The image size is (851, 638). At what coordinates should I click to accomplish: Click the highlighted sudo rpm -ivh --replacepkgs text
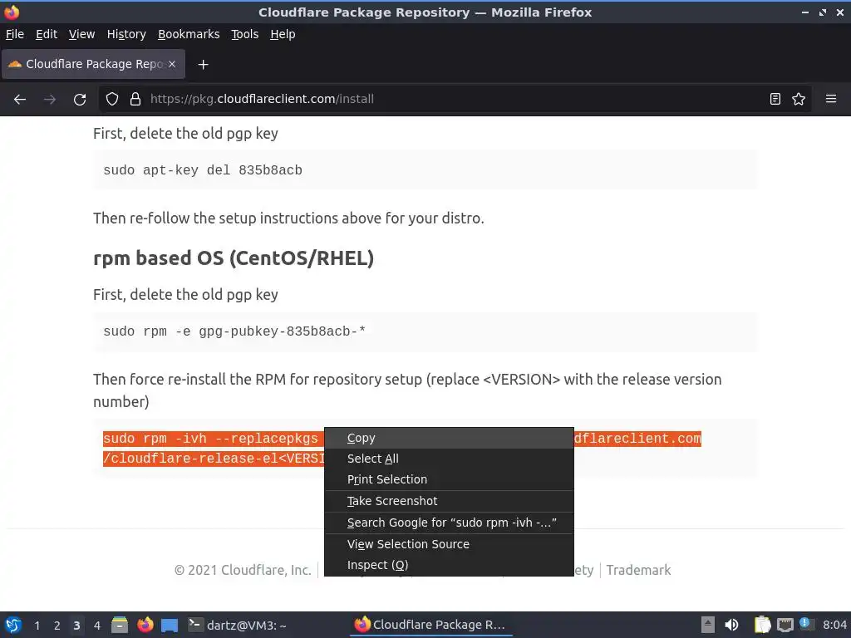click(x=210, y=439)
